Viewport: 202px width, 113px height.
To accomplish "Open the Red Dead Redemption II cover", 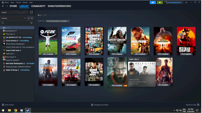I will 186,41.
